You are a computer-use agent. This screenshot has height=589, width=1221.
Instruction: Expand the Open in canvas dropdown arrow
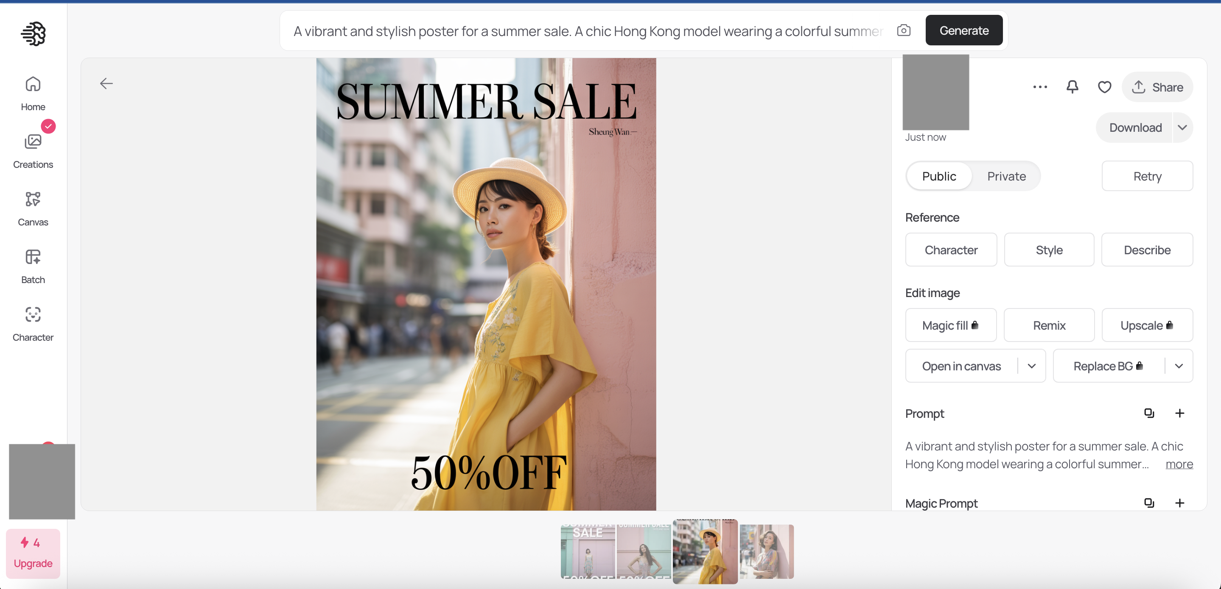[x=1031, y=366]
